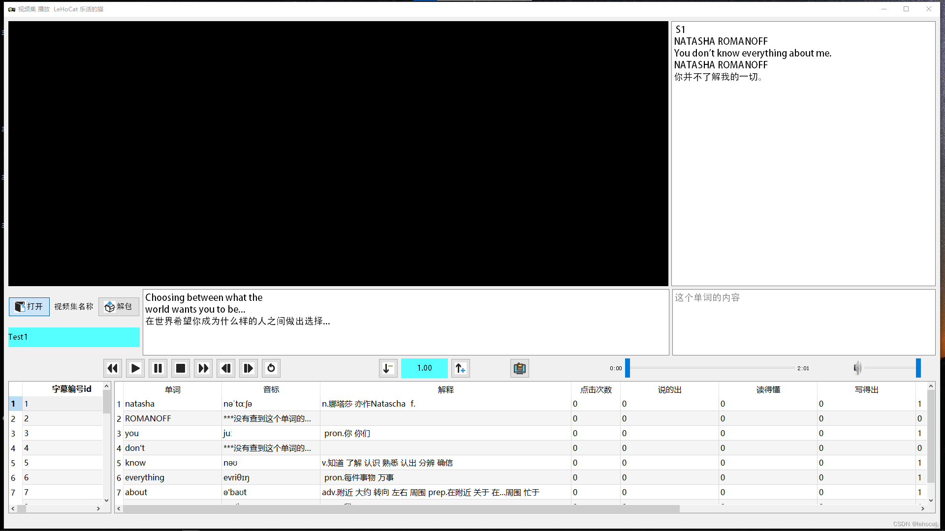The width and height of the screenshot is (945, 531).
Task: Pause the video playback
Action: tap(158, 368)
